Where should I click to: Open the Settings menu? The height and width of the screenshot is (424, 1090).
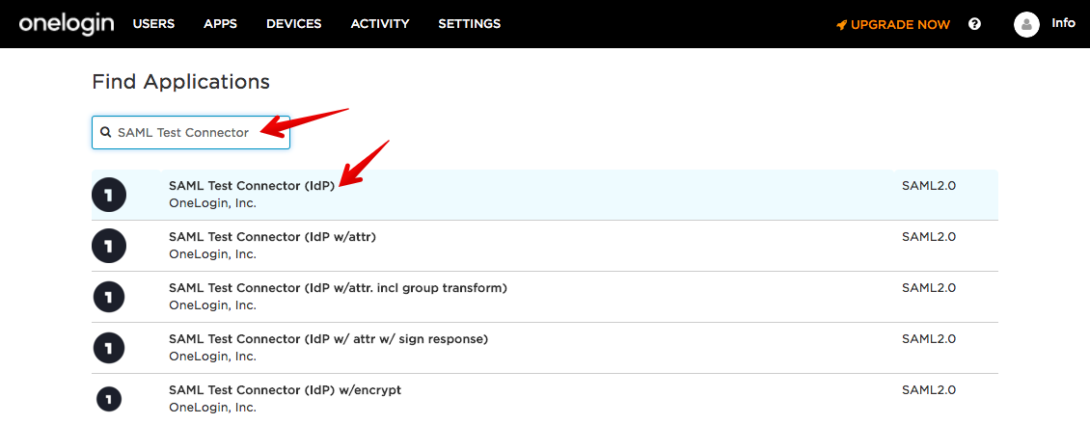point(469,24)
